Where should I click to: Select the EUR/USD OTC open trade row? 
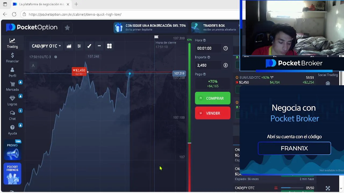coord(275,80)
